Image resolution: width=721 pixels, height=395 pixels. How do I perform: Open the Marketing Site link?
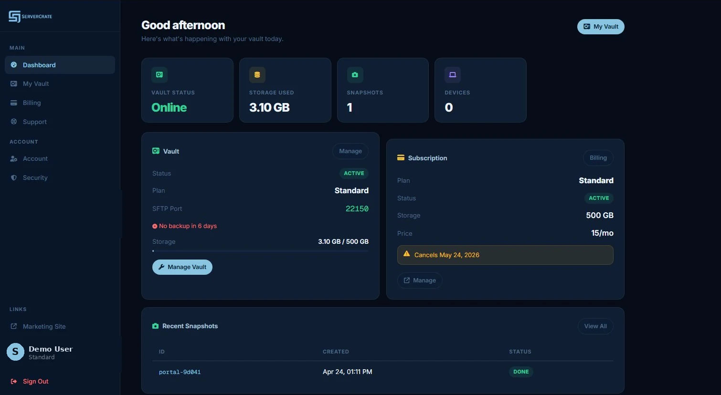(x=60, y=326)
